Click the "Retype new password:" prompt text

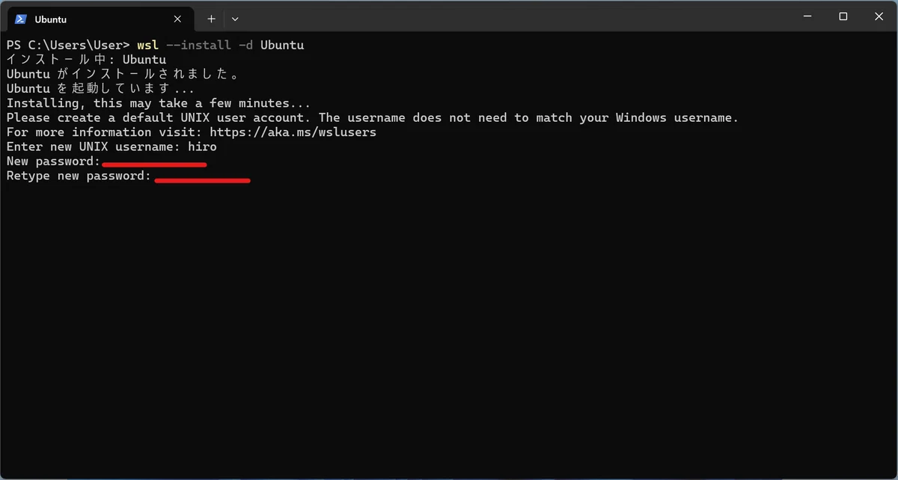pyautogui.click(x=79, y=176)
